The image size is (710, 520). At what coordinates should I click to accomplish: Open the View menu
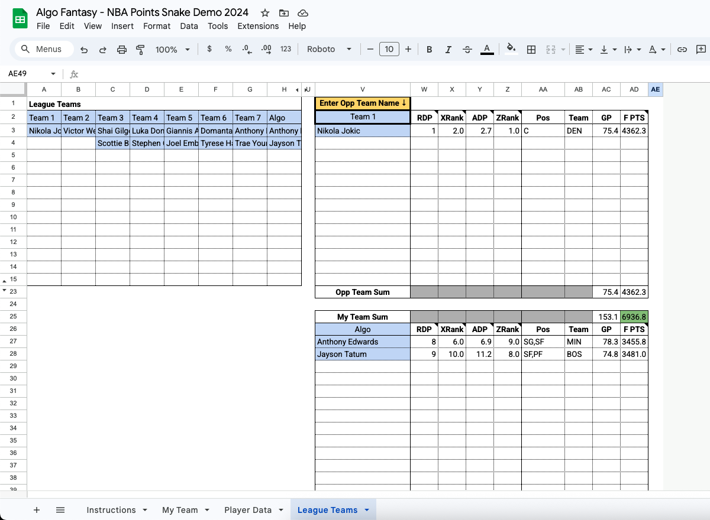[93, 26]
